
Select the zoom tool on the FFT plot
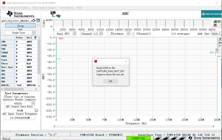(x=220, y=39)
